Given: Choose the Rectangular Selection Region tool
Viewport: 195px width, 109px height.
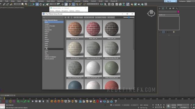Looking at the screenshot, I should (x=30, y=4).
